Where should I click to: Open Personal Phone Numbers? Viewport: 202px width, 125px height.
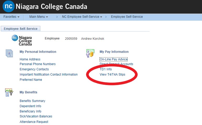38,64
